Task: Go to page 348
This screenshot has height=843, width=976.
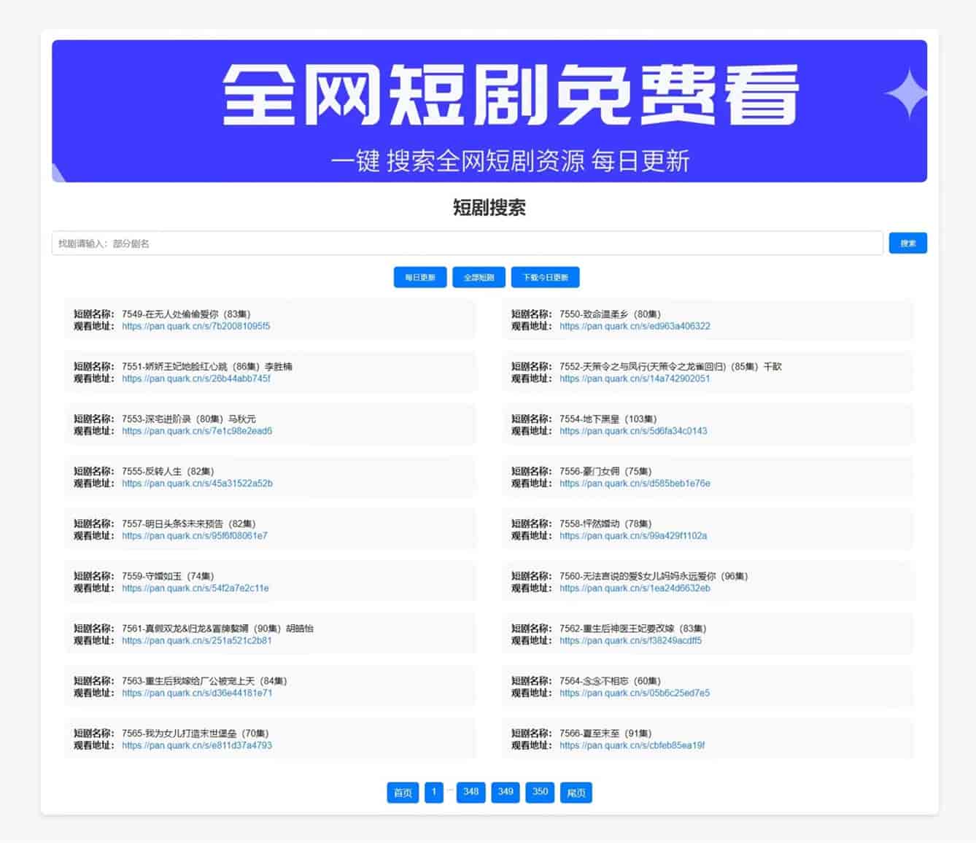Action: coord(471,792)
